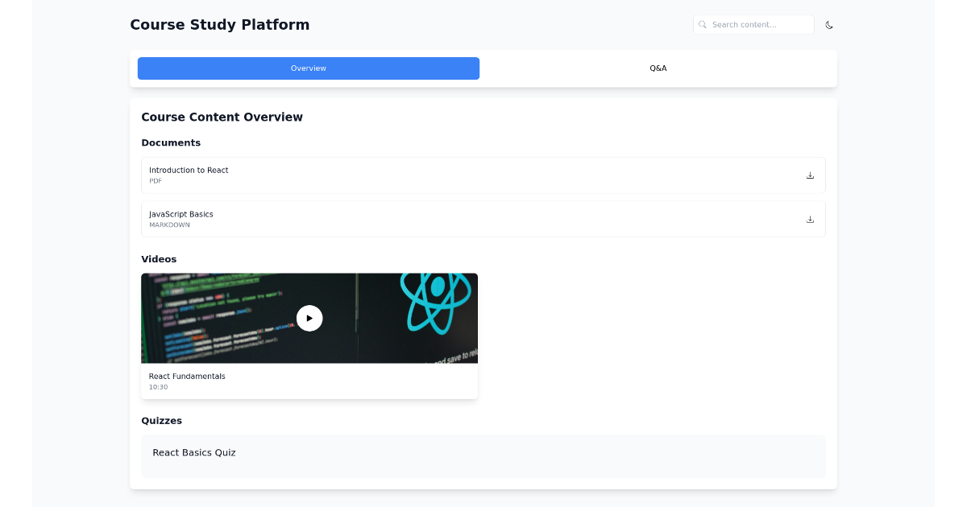Click the PDF file type label
Screen dimensions: 967x507
(156, 181)
